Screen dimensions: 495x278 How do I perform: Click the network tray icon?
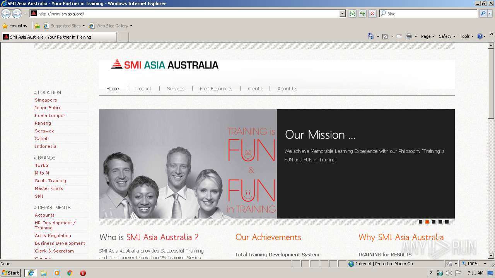440,273
